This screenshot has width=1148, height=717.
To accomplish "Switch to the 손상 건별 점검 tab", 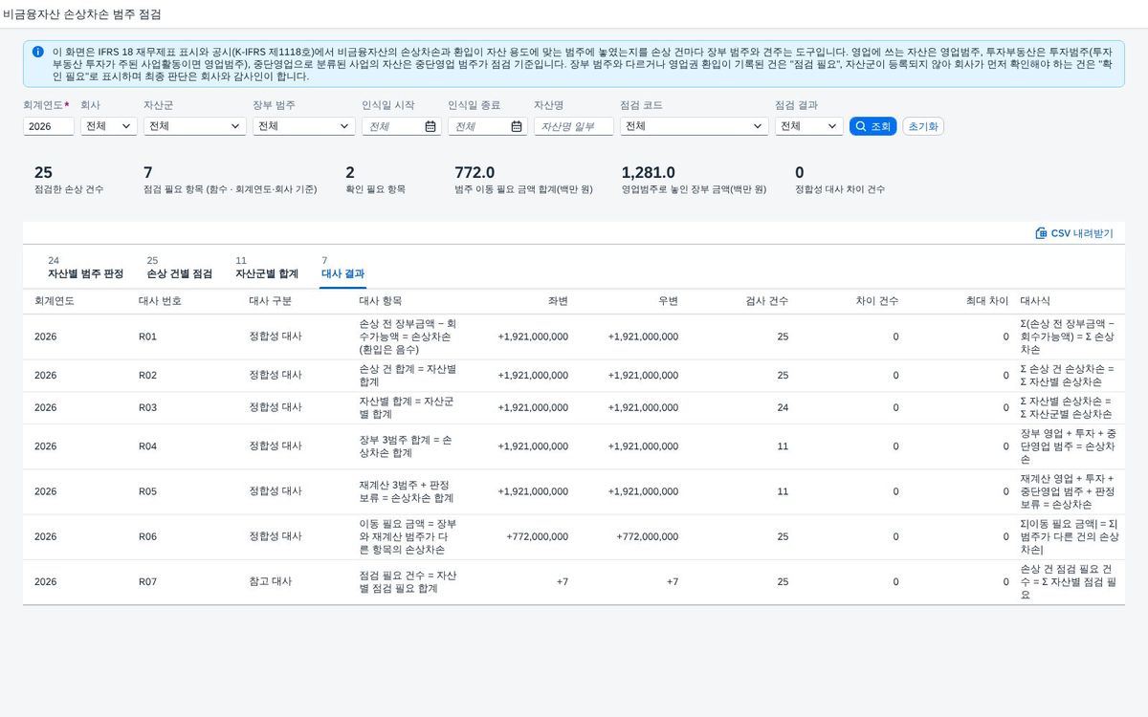I will point(179,268).
